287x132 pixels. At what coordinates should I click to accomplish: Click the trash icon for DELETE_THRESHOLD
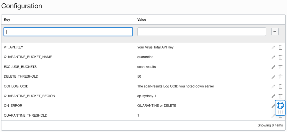pos(280,77)
